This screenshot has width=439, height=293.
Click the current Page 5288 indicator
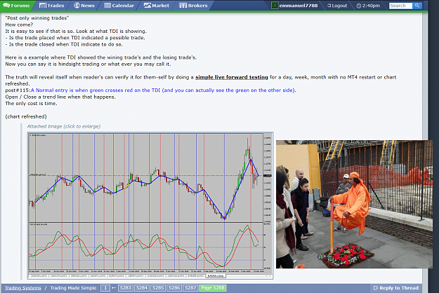click(x=213, y=288)
